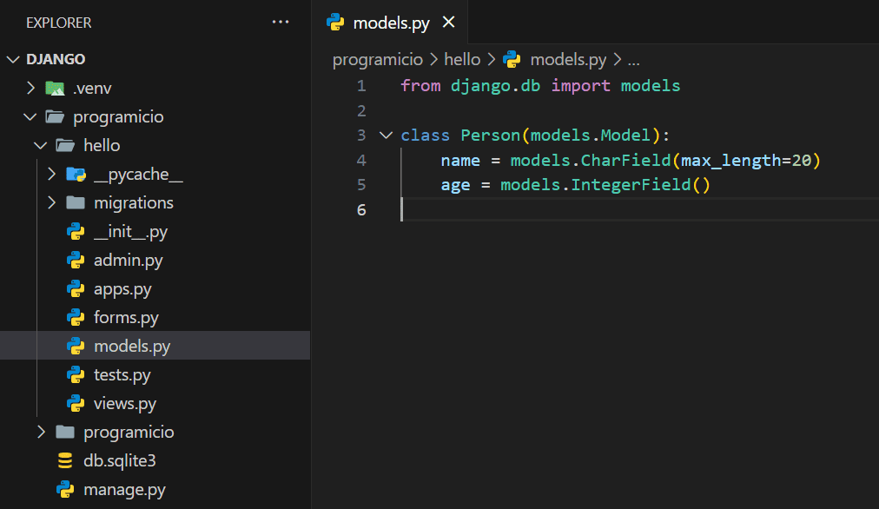Select the .venv folder label

pos(92,88)
